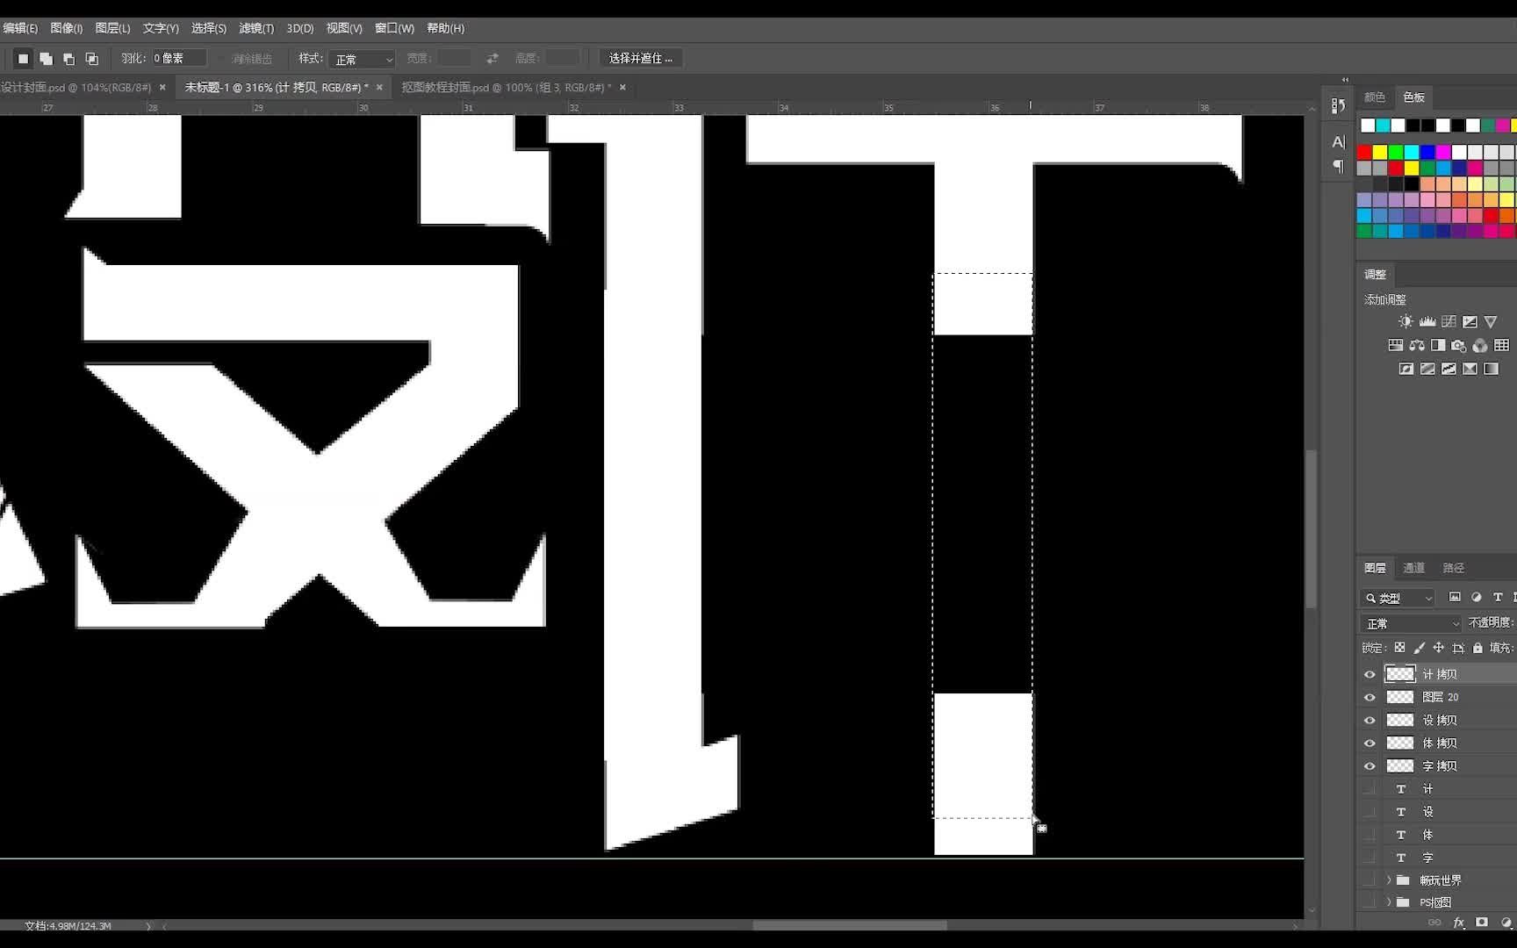Select the Add to Selection mode icon
Screen dimensions: 1517x948
[x=47, y=59]
